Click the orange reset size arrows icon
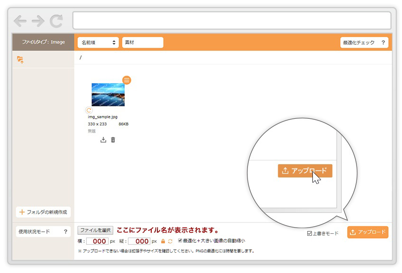The image size is (402, 273). (x=170, y=241)
